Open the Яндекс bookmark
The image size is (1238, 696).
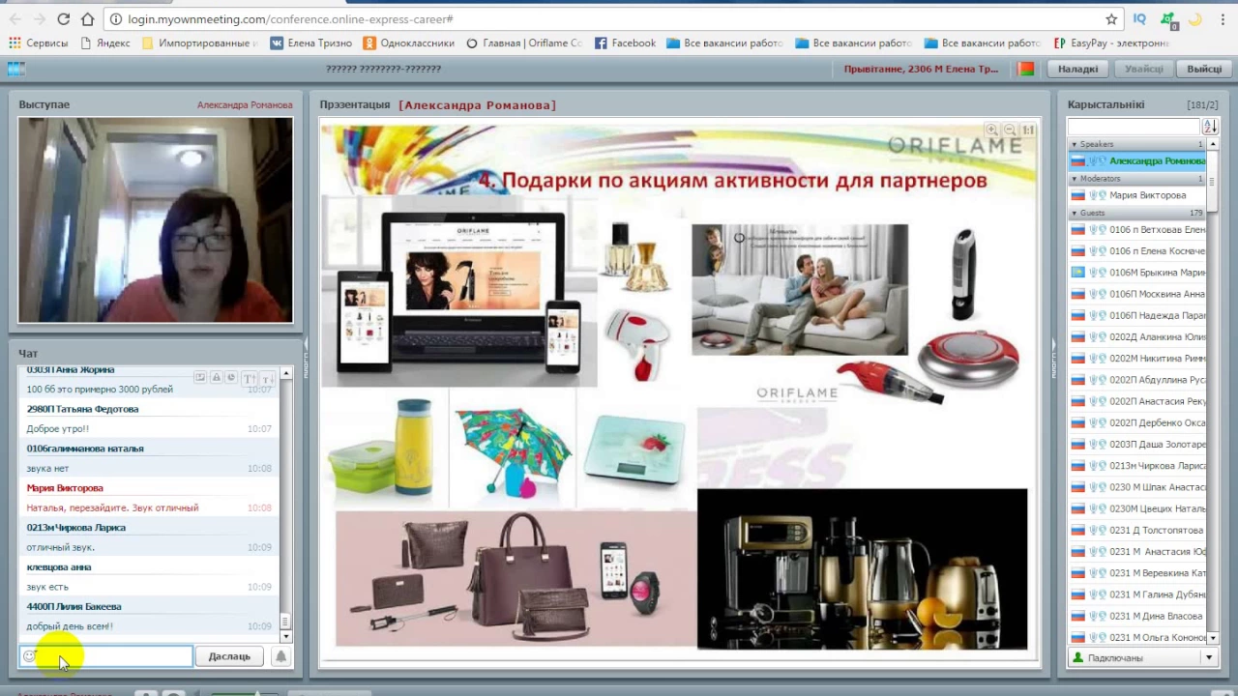pos(105,43)
